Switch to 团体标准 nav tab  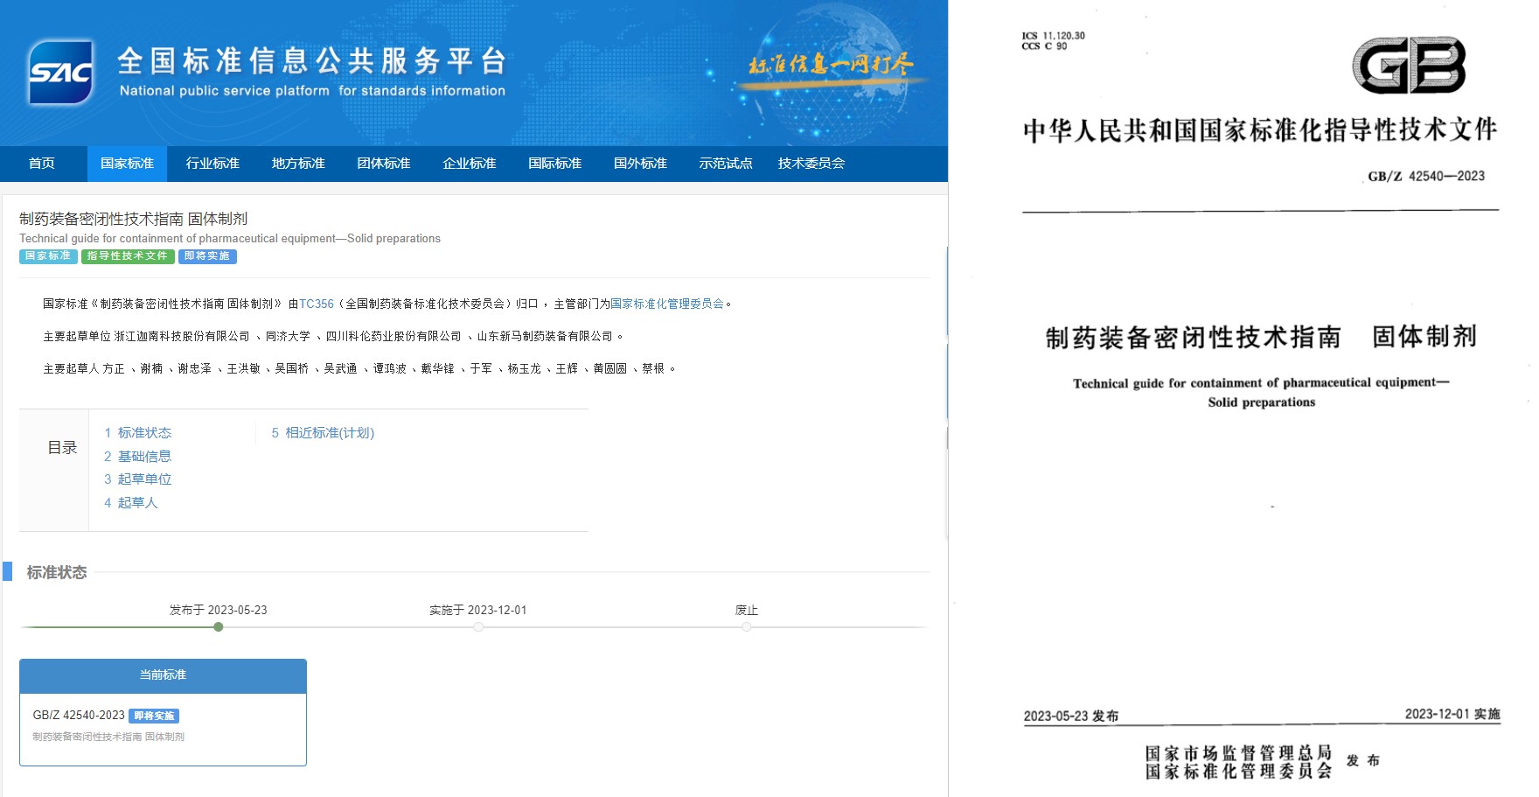point(384,164)
